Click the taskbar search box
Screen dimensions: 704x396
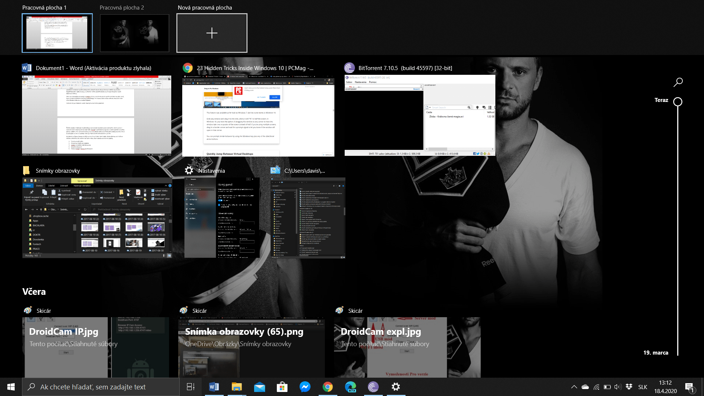tap(101, 387)
